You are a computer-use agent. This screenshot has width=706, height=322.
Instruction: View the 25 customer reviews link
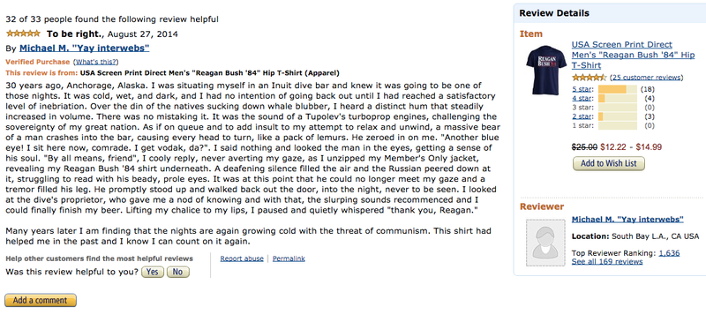(646, 78)
